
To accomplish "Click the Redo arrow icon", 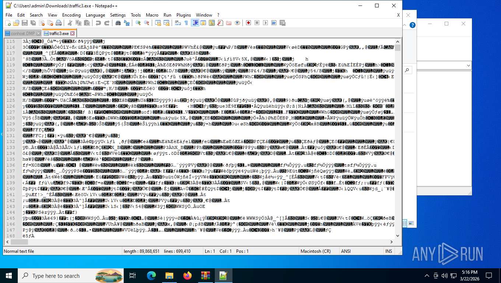I will click(106, 23).
